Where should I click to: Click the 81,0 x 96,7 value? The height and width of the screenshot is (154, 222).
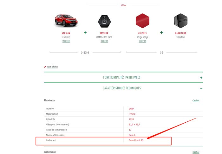point(134,125)
